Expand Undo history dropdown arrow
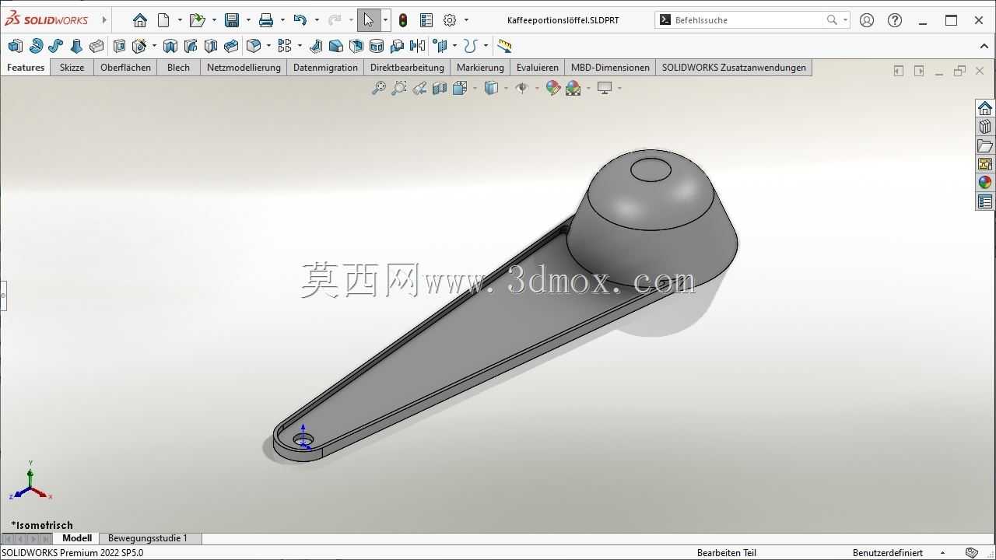 (317, 20)
